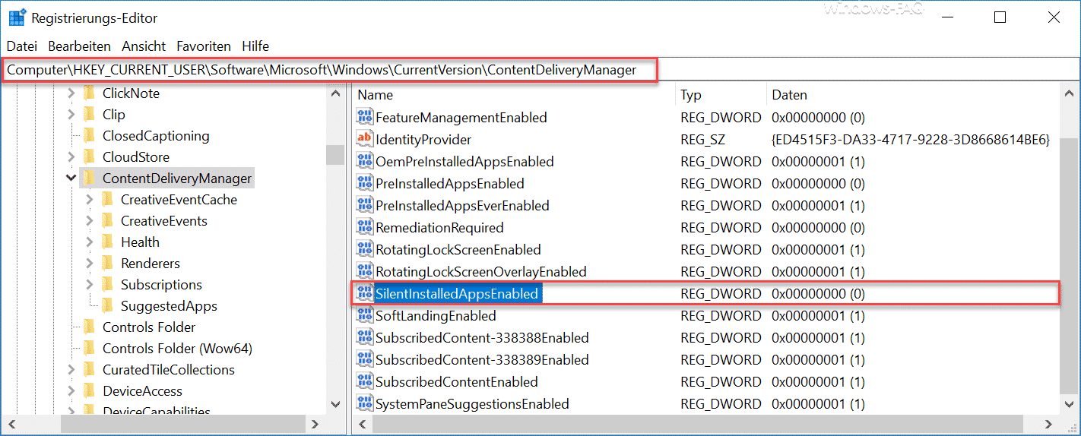Click SoftLandingEnabled DWORD icon

(x=365, y=316)
